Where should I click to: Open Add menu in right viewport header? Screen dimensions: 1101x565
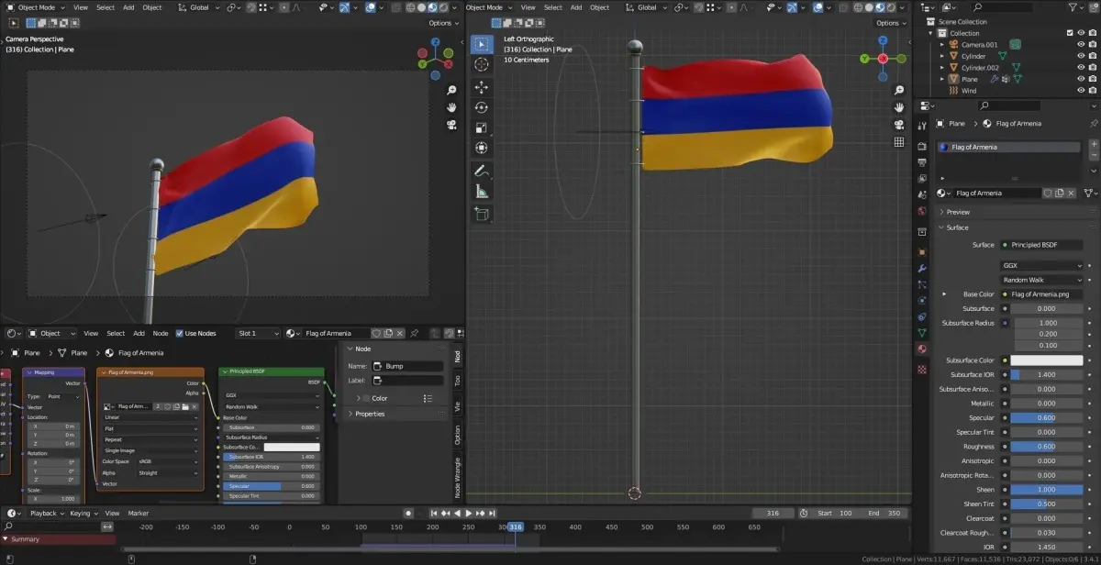point(576,7)
